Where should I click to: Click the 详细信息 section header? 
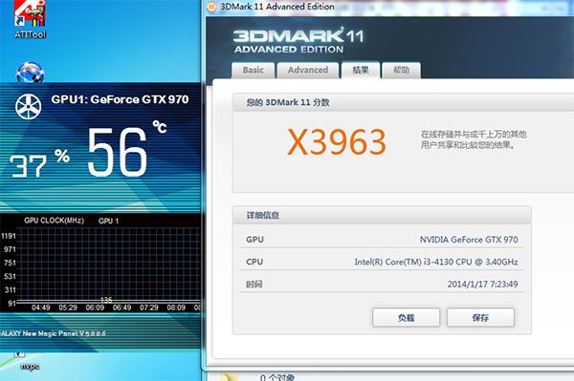262,215
